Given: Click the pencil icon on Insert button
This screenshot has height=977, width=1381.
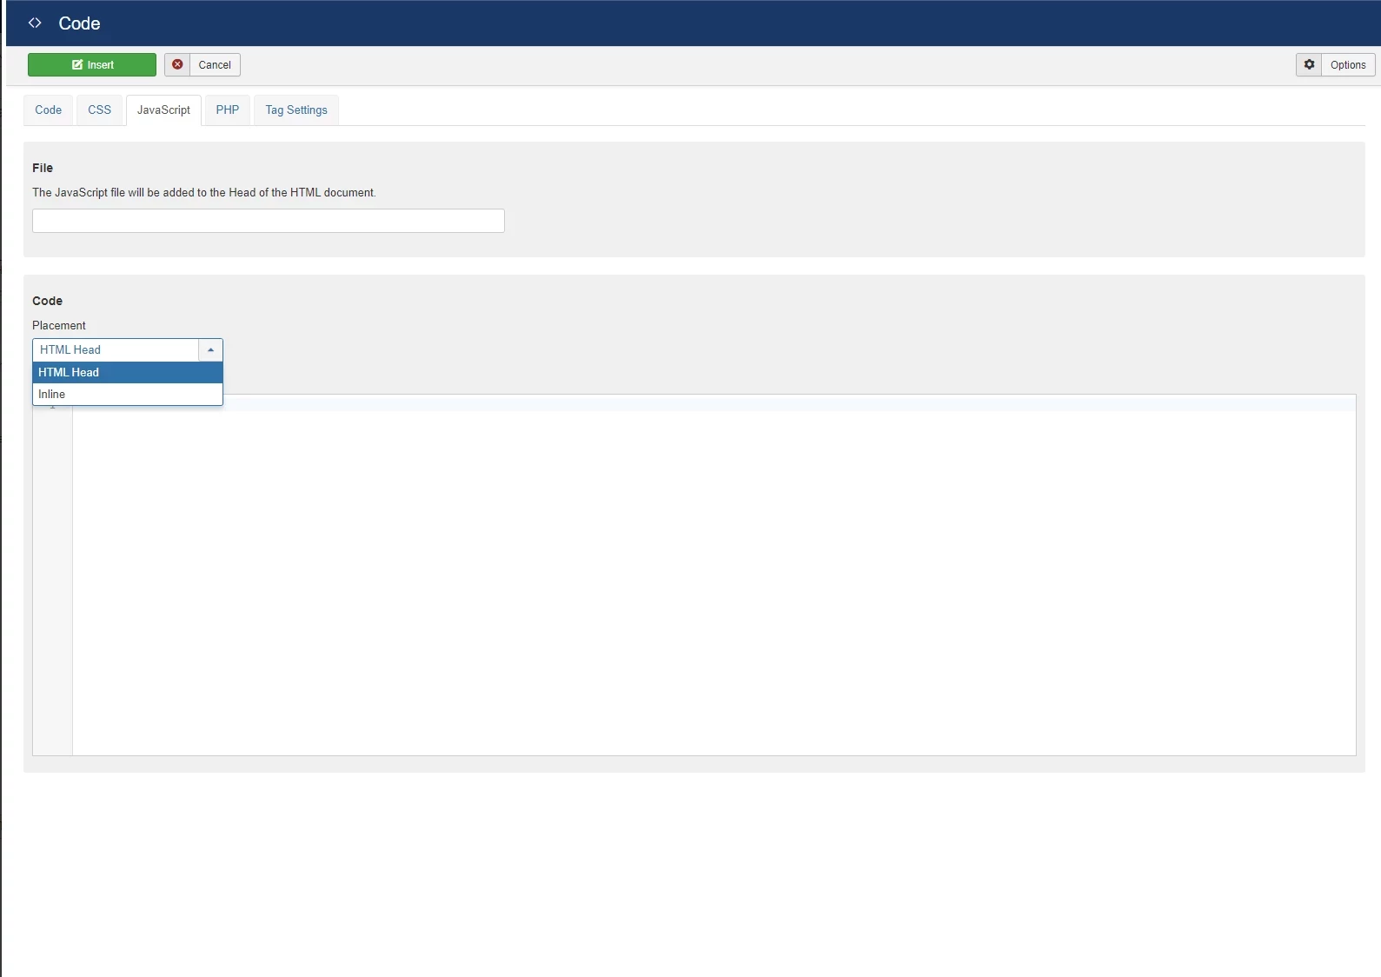Looking at the screenshot, I should 77,65.
